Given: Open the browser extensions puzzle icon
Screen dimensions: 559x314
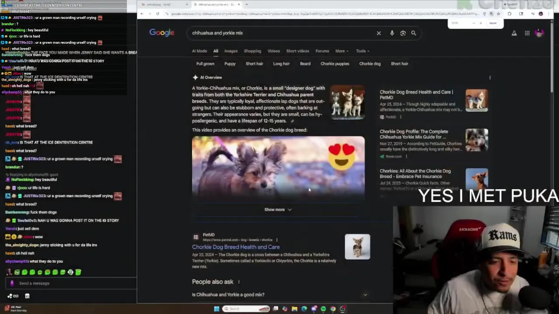Looking at the screenshot, I should (509, 14).
